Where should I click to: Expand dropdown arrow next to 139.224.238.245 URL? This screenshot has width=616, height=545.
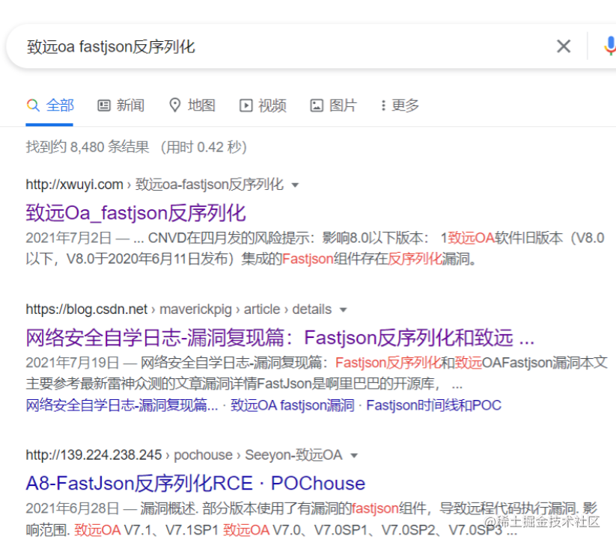tap(354, 455)
